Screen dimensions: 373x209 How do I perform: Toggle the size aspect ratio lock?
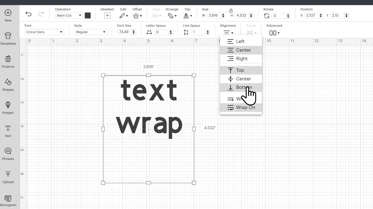231,11
